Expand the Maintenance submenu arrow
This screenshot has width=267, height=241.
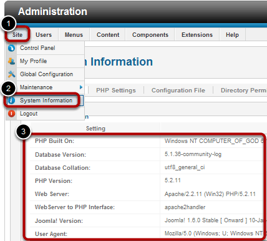click(81, 87)
